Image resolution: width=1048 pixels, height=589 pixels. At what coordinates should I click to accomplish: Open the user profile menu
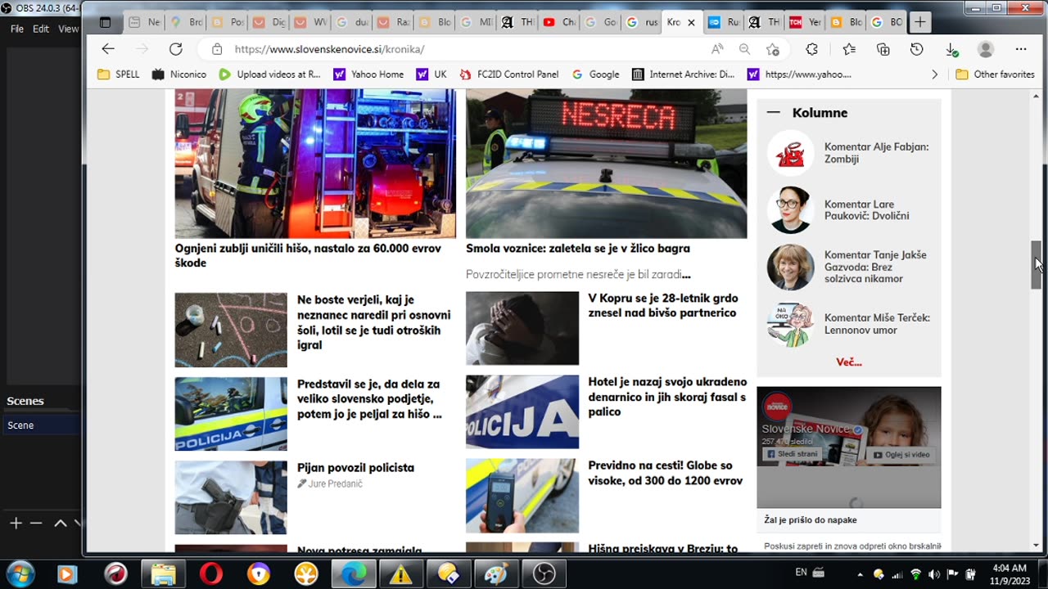click(x=986, y=49)
